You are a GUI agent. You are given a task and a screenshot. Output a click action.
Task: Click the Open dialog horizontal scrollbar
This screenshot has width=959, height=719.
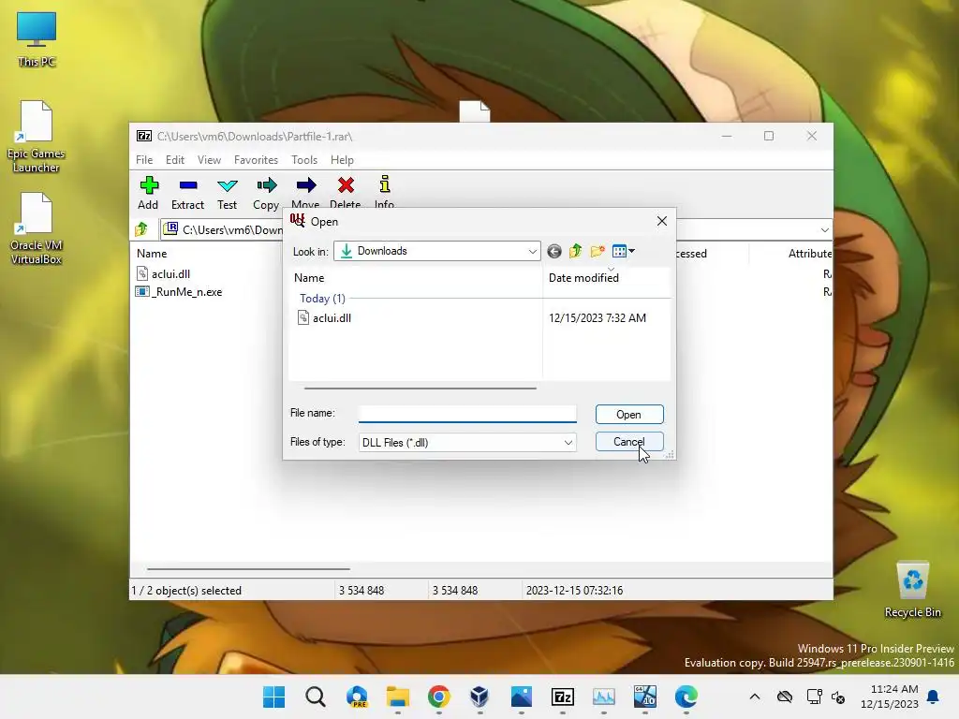click(420, 388)
